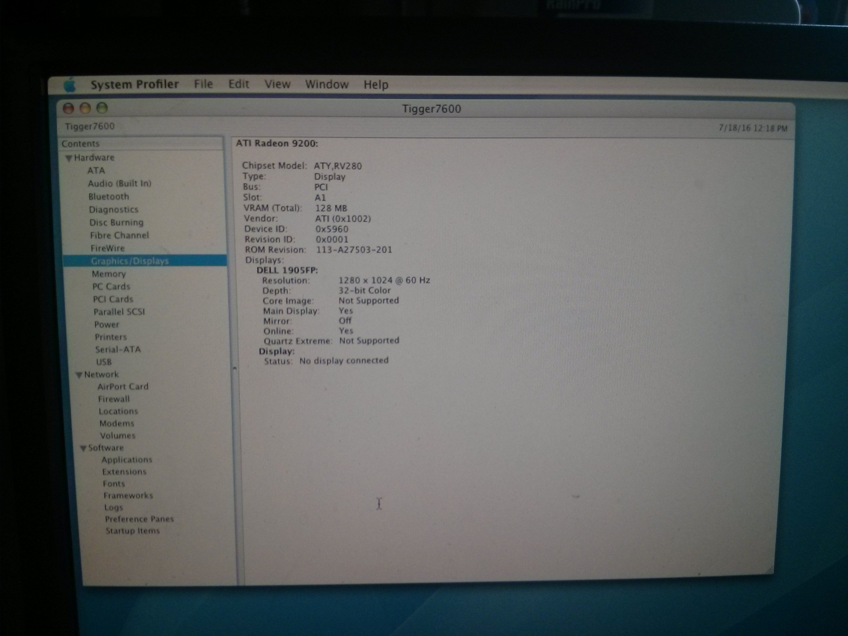
Task: Select FireWire in the Hardware list
Action: [108, 248]
